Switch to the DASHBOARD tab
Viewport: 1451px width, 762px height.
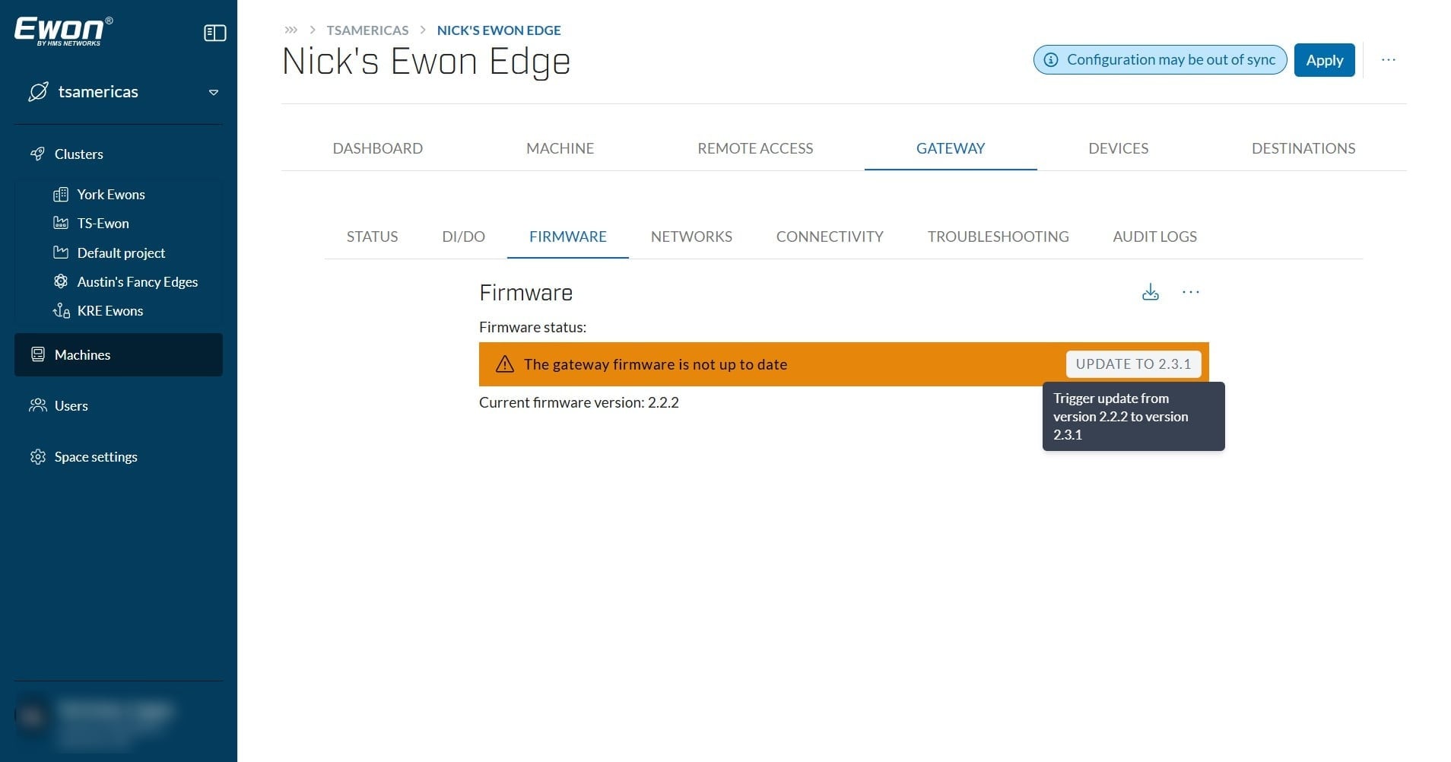pyautogui.click(x=378, y=148)
